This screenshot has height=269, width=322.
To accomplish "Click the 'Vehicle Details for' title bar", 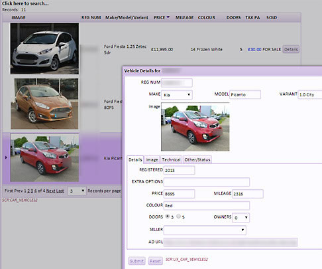I will (x=222, y=71).
